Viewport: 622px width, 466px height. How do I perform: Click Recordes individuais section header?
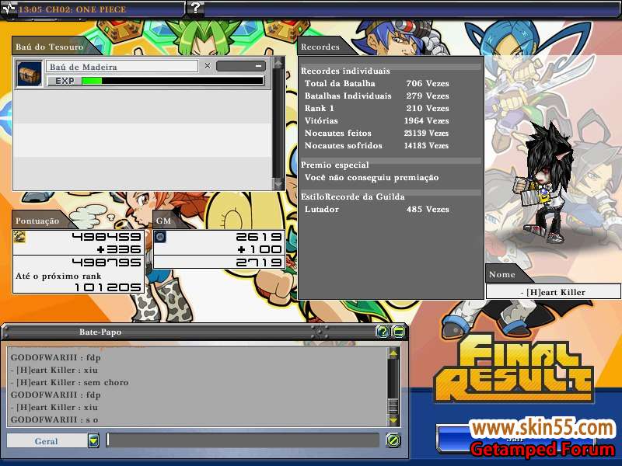(345, 71)
